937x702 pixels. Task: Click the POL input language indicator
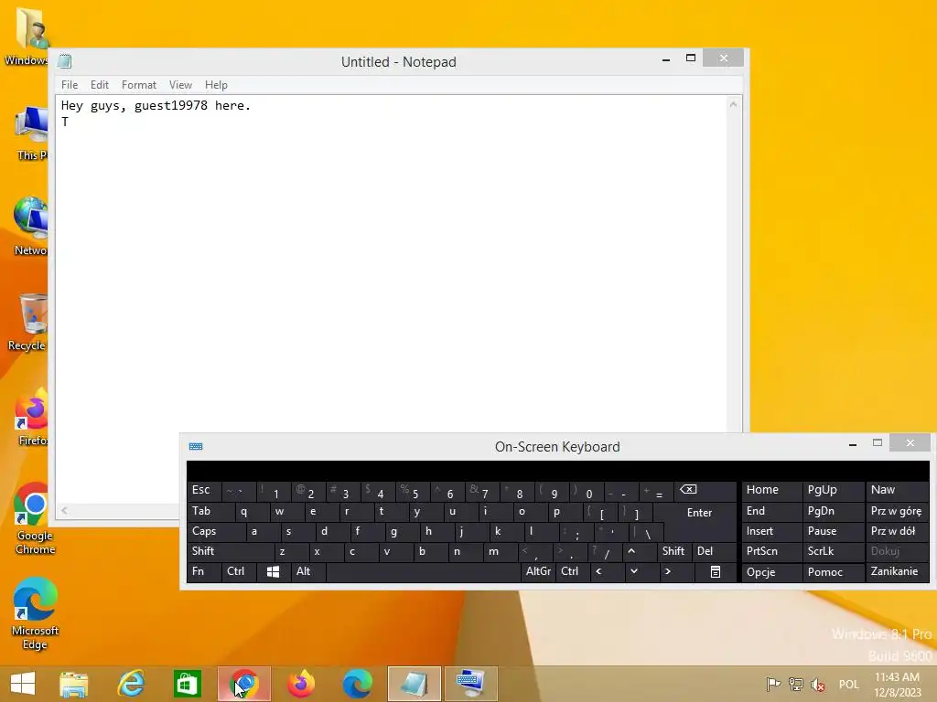pyautogui.click(x=848, y=684)
